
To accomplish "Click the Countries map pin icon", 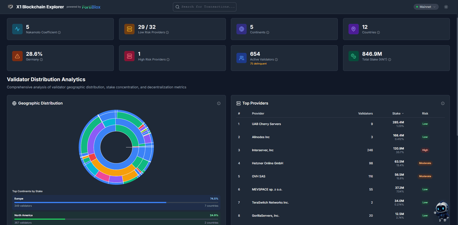I will point(354,29).
